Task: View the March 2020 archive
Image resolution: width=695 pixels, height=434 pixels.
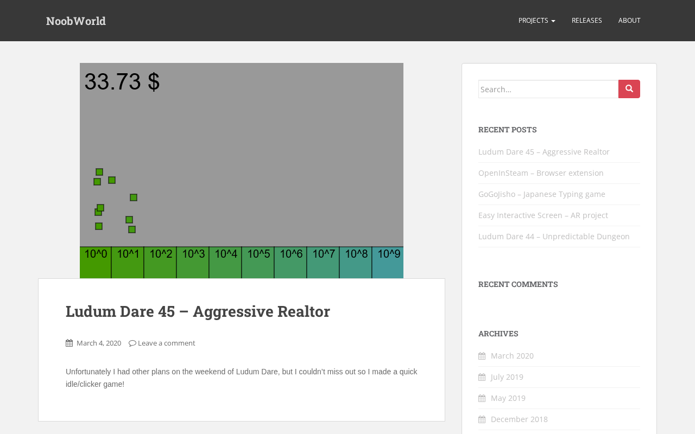Action: click(x=512, y=356)
